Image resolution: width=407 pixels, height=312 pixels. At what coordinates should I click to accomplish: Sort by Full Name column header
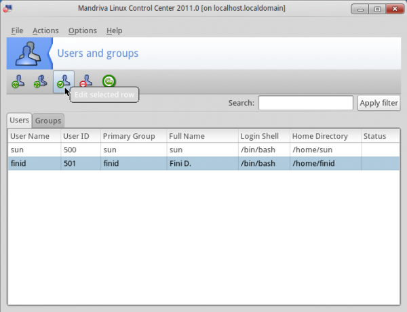click(202, 136)
